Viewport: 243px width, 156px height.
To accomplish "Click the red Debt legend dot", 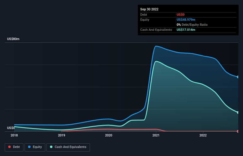I will point(9,147).
